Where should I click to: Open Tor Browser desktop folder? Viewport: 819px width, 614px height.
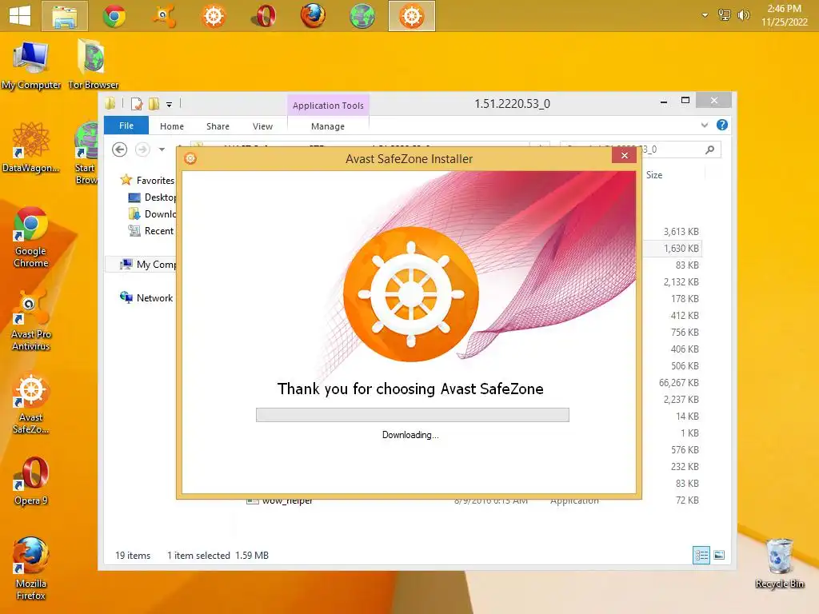tap(93, 65)
